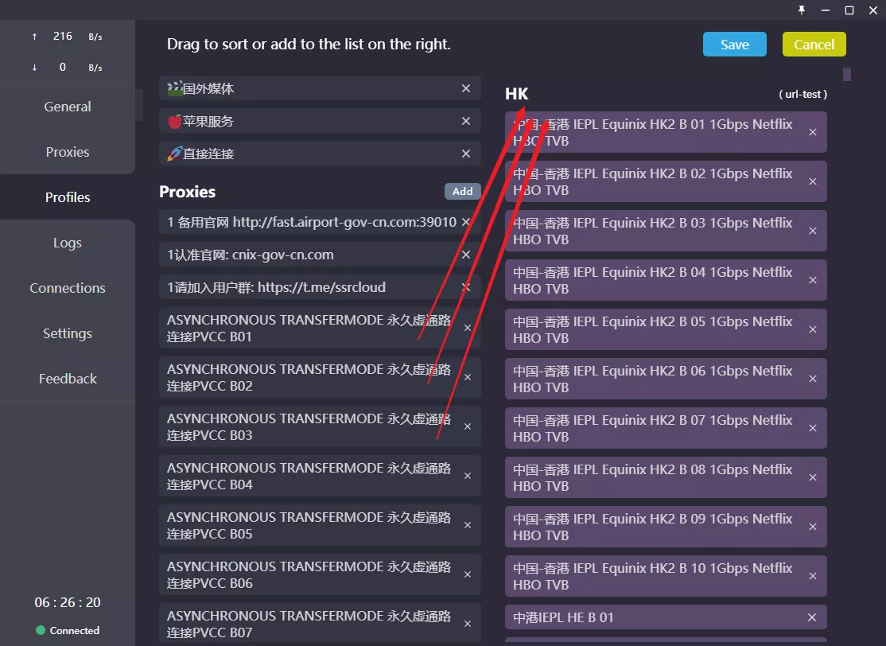This screenshot has height=646, width=886.
Task: Switch to the Proxies tab
Action: (68, 152)
